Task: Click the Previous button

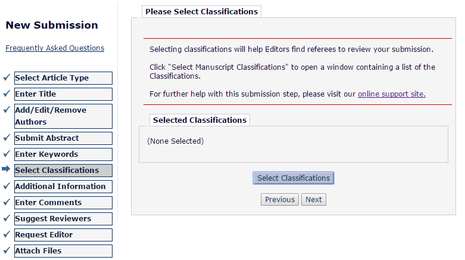Action: click(280, 200)
